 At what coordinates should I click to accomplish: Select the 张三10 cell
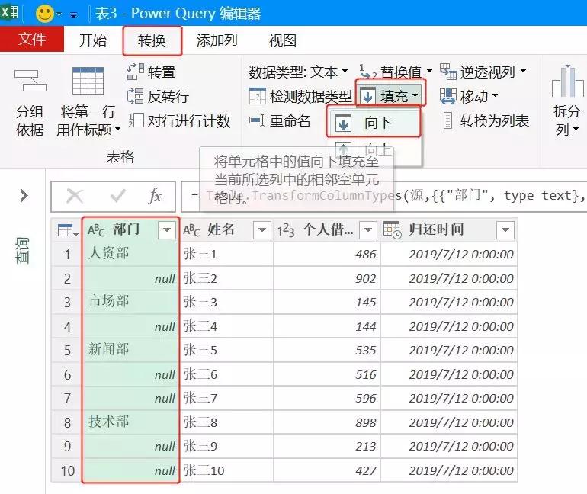[227, 470]
